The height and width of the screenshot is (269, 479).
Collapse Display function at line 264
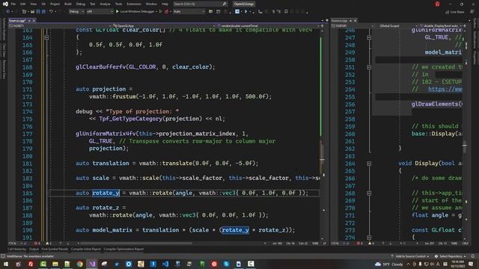tap(369, 164)
